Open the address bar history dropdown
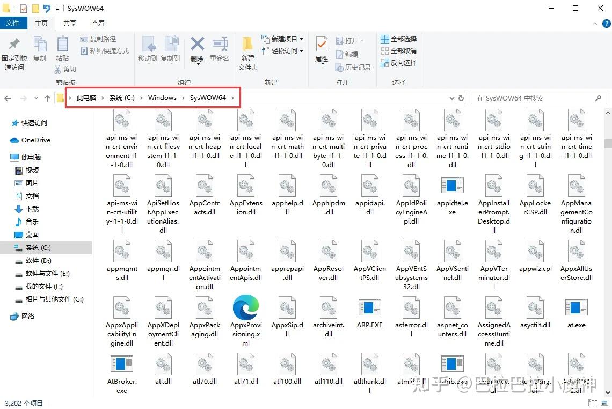 pos(452,97)
